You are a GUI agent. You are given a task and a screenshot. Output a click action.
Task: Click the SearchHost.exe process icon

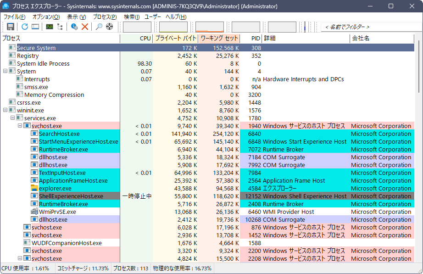coord(34,134)
